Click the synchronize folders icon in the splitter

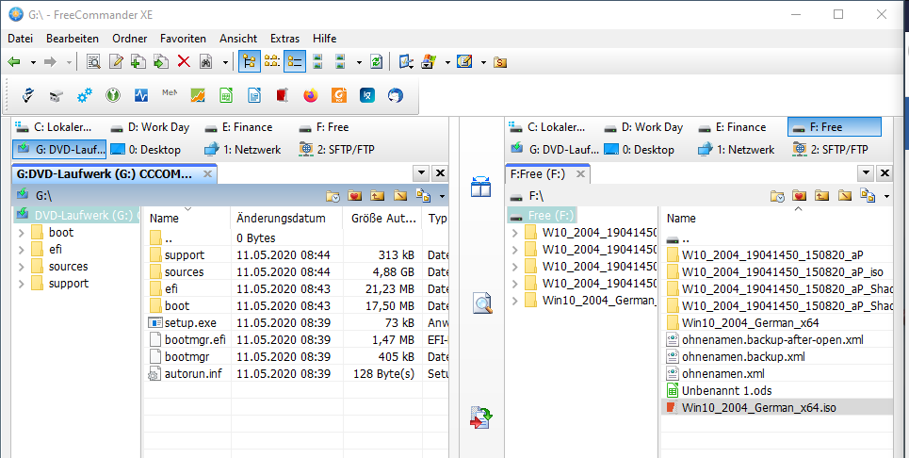click(480, 417)
